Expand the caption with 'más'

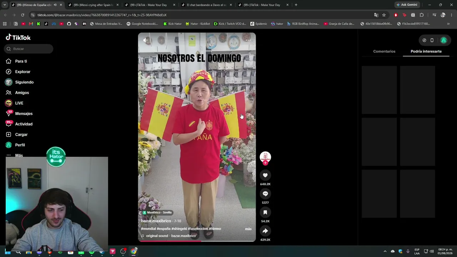(248, 229)
